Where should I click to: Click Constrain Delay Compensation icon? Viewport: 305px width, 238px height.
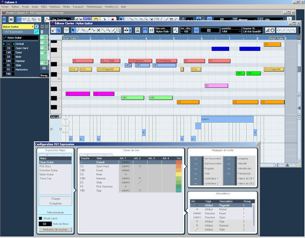[11, 19]
